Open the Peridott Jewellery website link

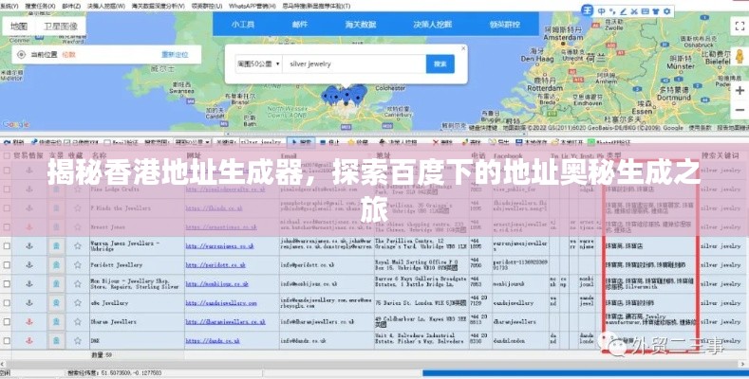pos(215,264)
